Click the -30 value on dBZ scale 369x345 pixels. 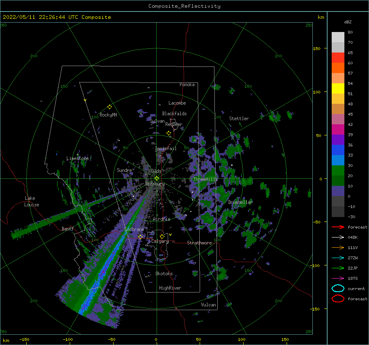point(351,217)
